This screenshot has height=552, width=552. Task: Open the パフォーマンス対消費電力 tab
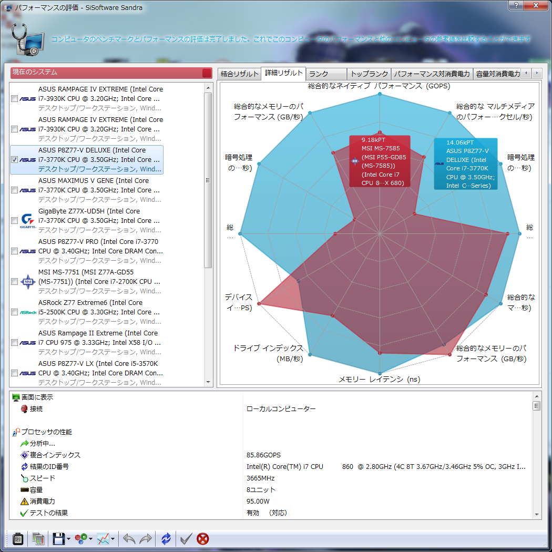tap(432, 74)
